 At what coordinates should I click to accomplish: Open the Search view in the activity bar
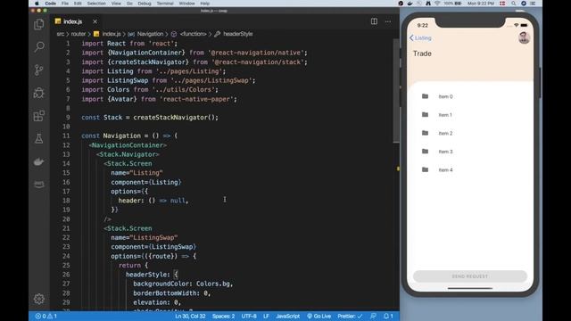(x=39, y=46)
